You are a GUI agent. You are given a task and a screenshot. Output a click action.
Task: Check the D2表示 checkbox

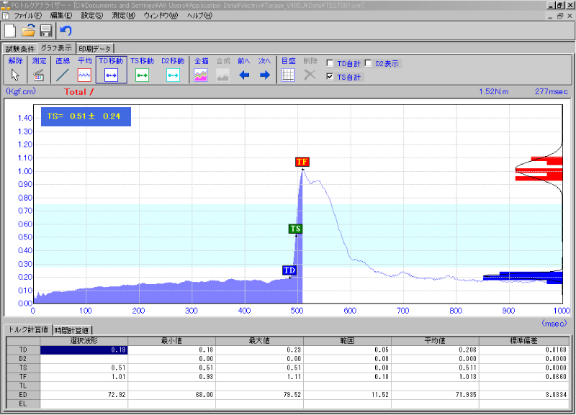click(369, 63)
